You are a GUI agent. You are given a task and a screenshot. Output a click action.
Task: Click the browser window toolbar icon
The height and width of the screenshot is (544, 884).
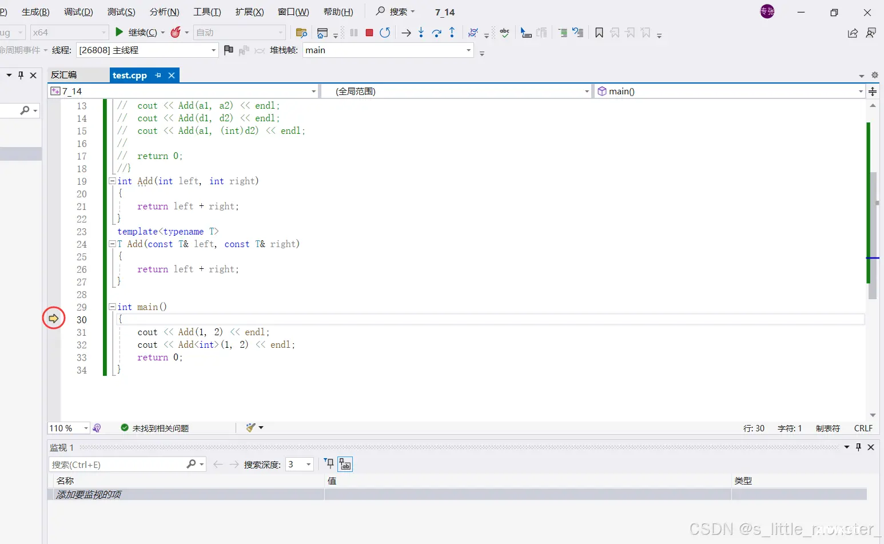[322, 33]
